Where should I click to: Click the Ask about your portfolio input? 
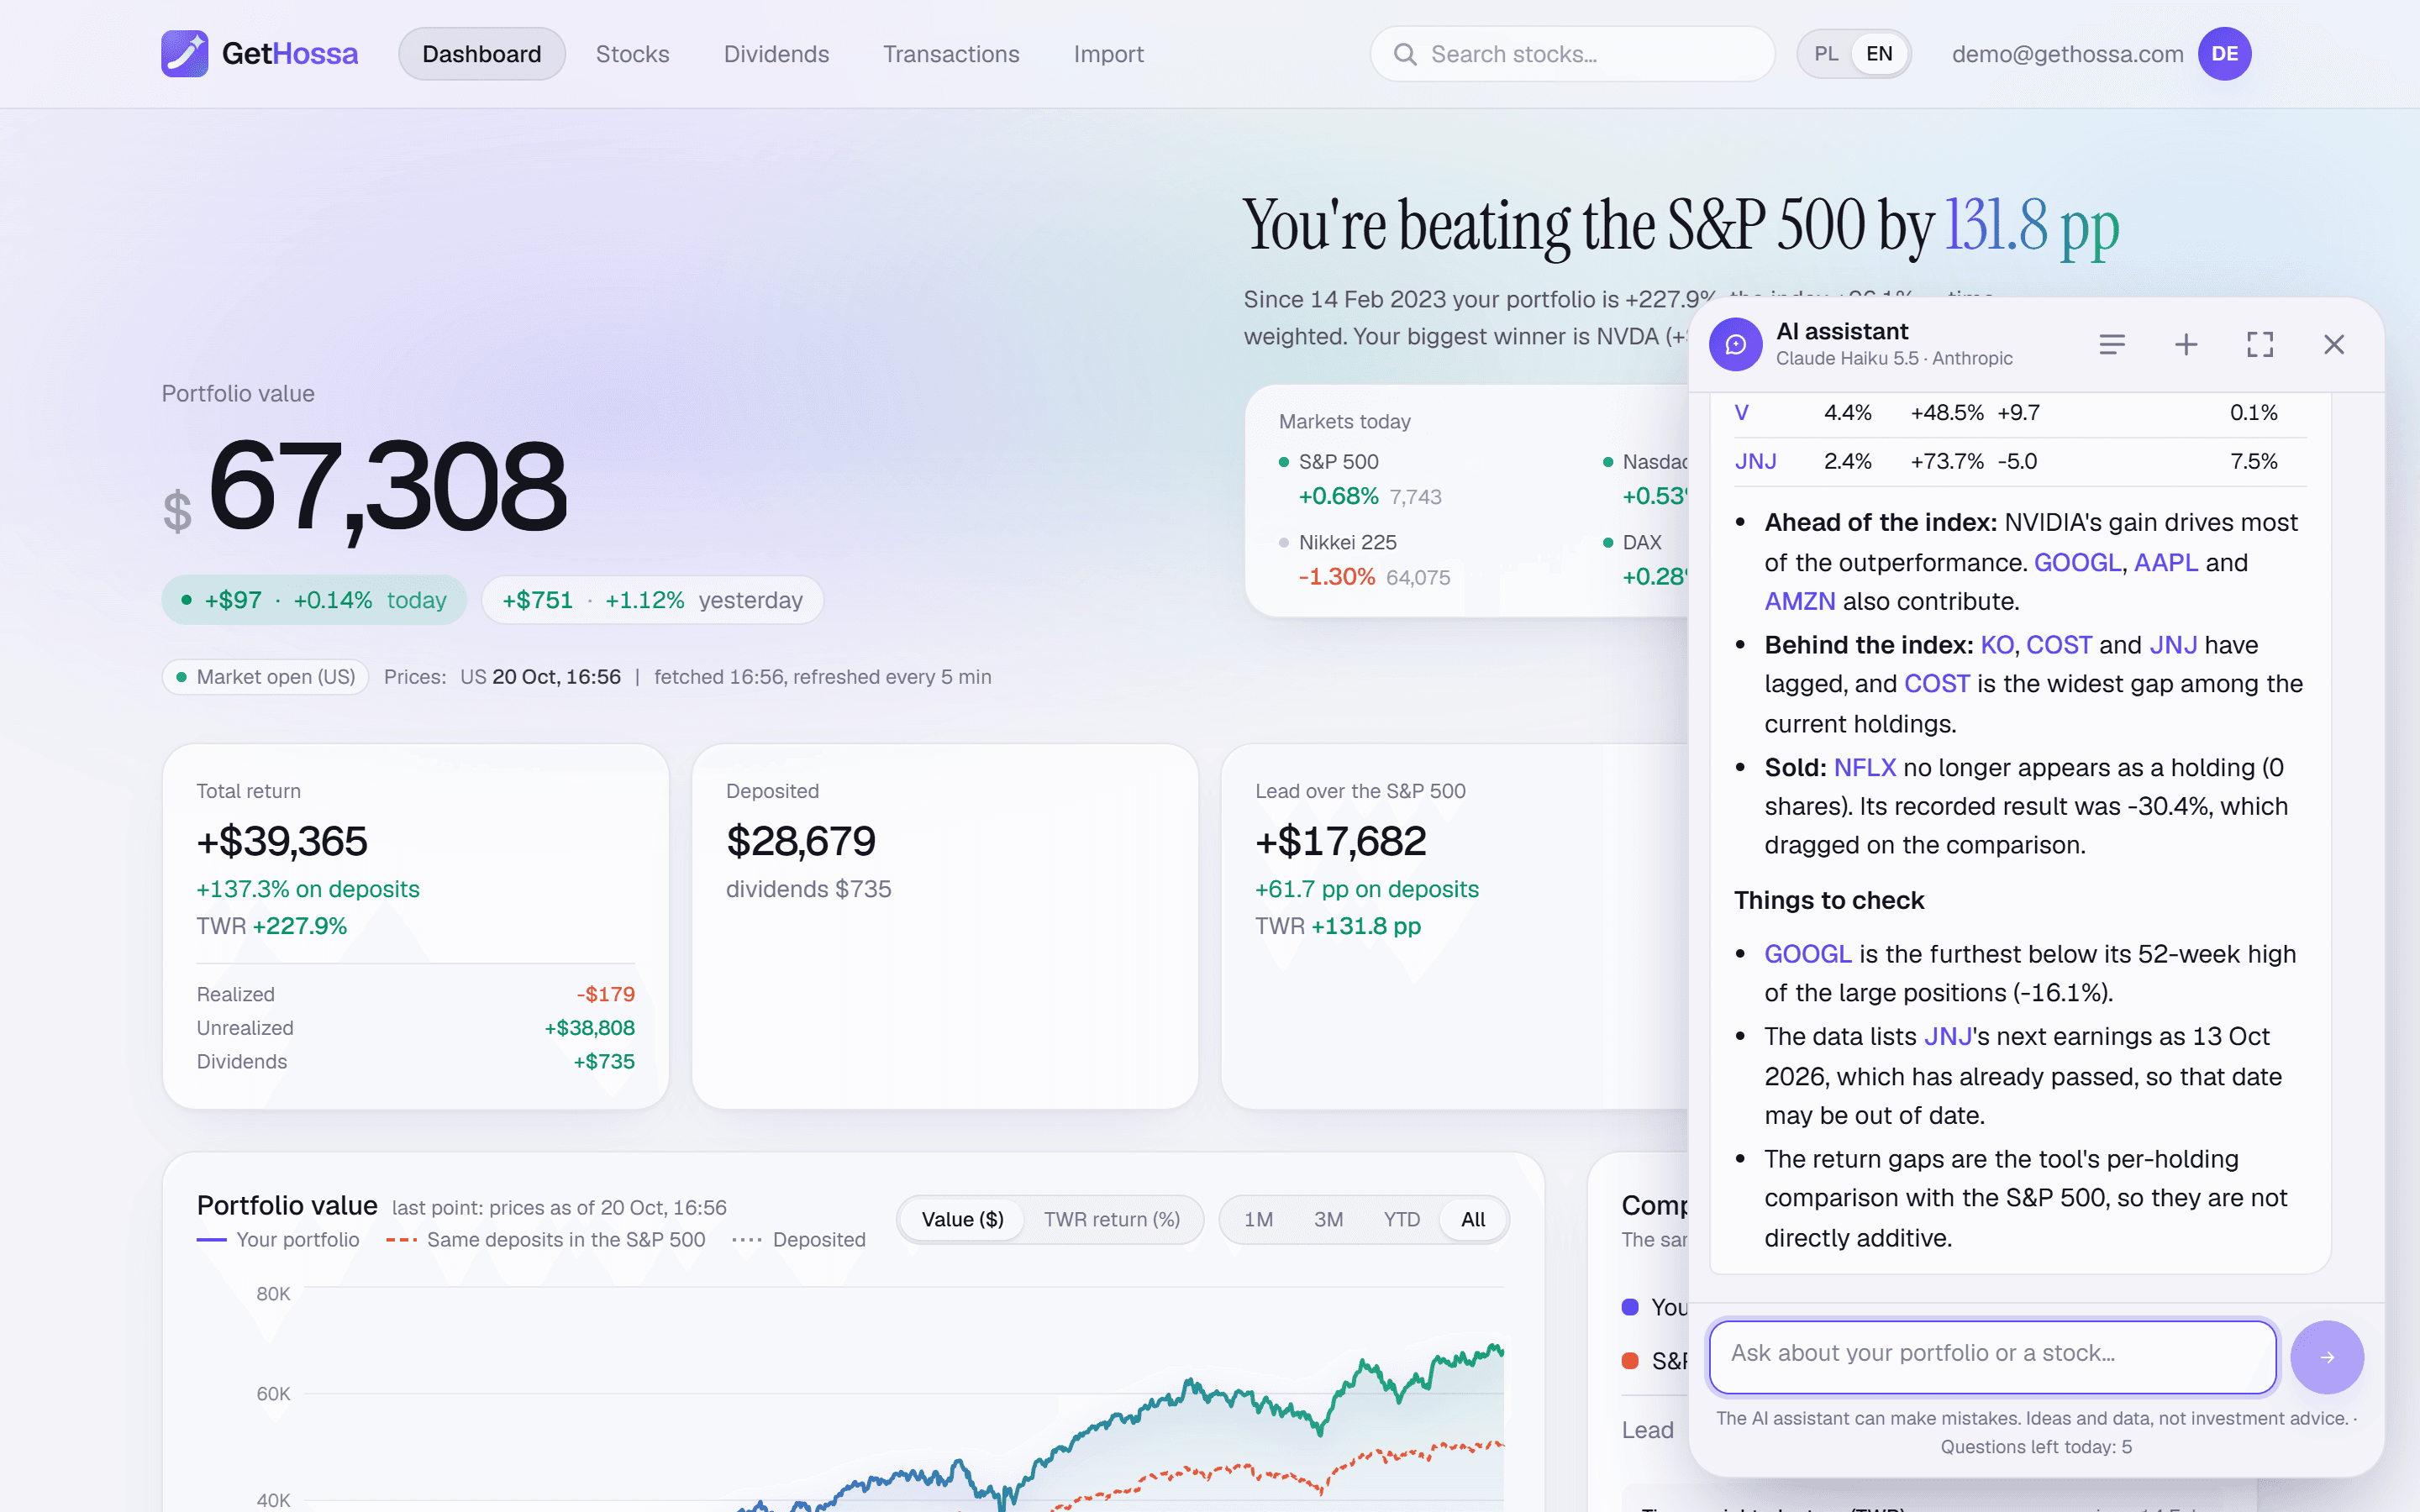point(1993,1357)
